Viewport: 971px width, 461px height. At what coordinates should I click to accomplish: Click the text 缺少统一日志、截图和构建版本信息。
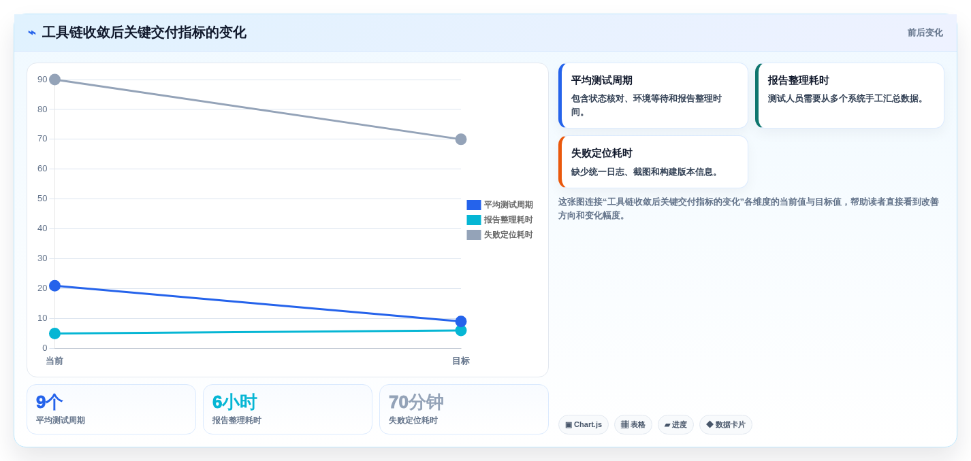tap(646, 172)
